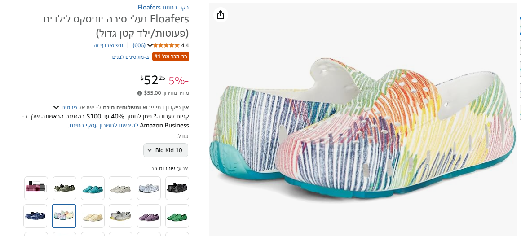
Task: Open the 606 customer reviews link
Action: coord(139,45)
